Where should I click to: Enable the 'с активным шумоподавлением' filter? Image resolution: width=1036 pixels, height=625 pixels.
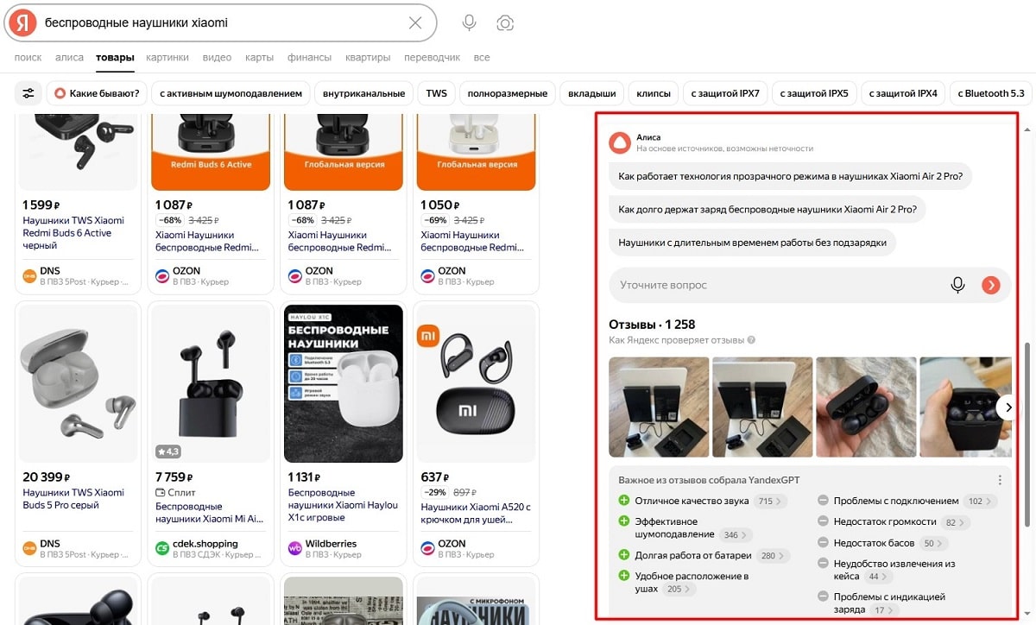pyautogui.click(x=231, y=93)
